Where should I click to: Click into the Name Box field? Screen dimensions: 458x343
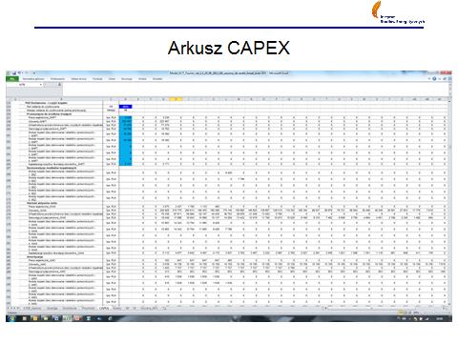point(22,85)
